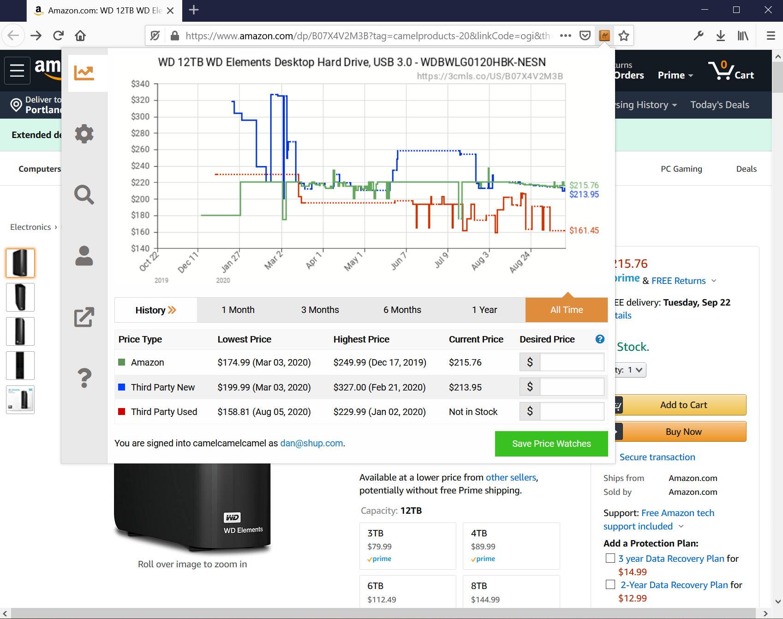Click the search magnifier in Camelizer sidebar
Screen dimensions: 783x619
click(x=84, y=195)
